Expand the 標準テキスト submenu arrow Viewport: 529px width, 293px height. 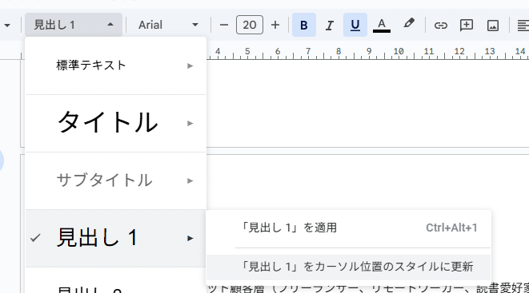[190, 66]
